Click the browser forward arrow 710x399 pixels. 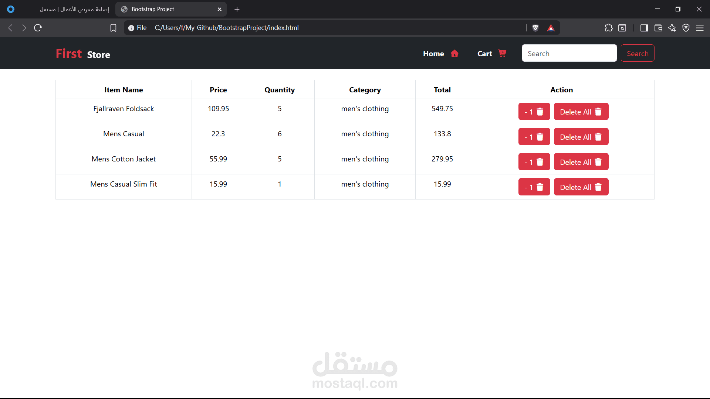coord(24,28)
